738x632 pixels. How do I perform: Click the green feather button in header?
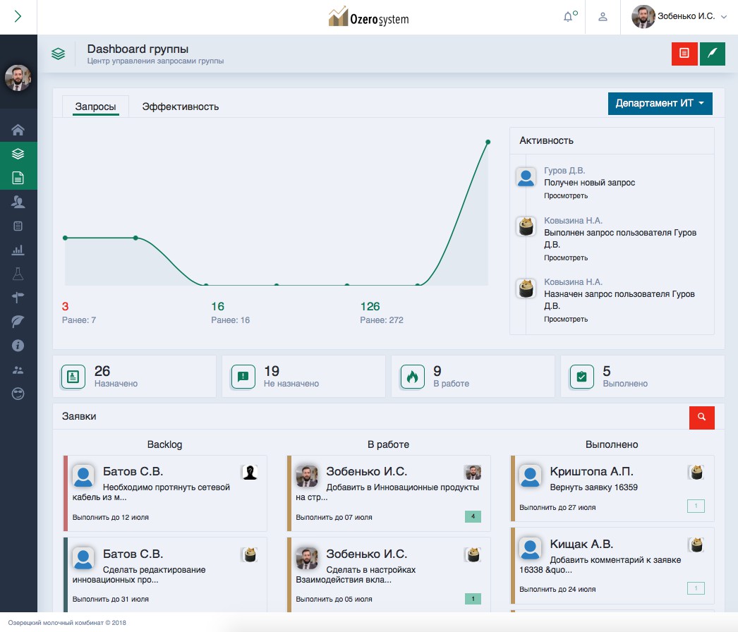coord(712,53)
